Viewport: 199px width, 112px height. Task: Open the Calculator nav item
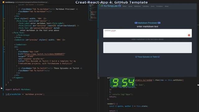146,6
